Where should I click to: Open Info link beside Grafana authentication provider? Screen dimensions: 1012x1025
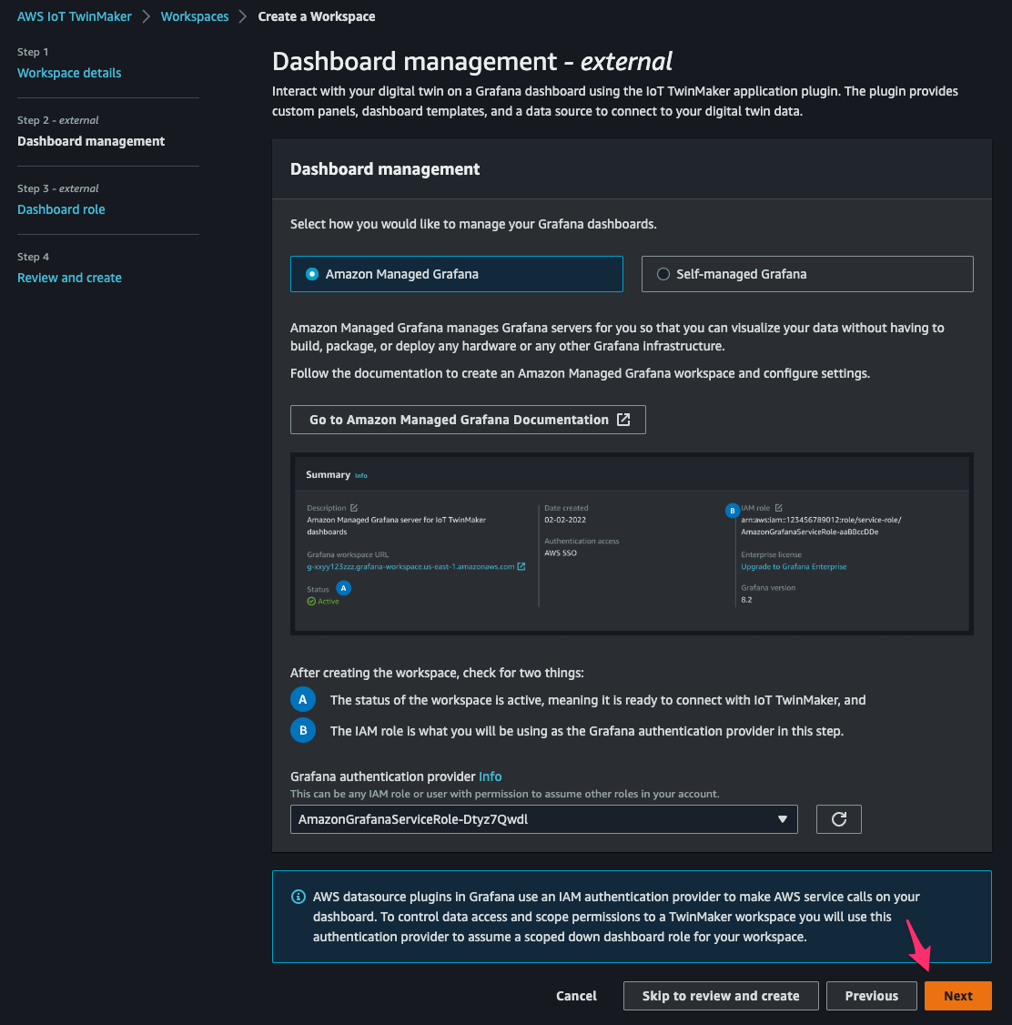pyautogui.click(x=490, y=776)
